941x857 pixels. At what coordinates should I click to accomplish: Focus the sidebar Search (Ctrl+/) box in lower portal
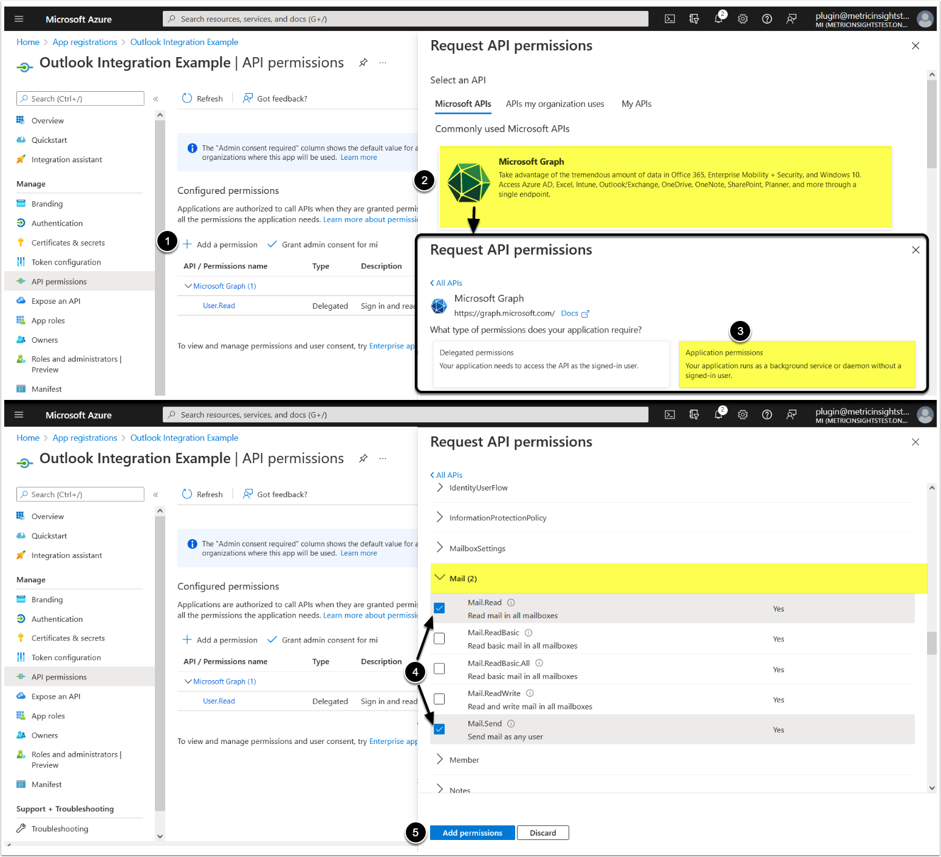tap(80, 494)
